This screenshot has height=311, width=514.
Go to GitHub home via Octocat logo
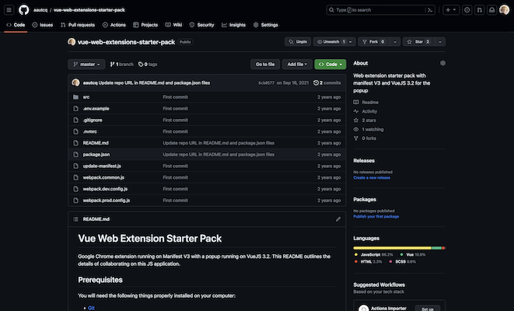coord(23,10)
